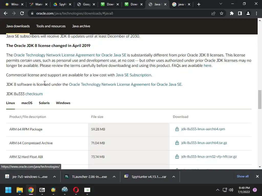Bookmark this page with the star icon

coord(222,13)
